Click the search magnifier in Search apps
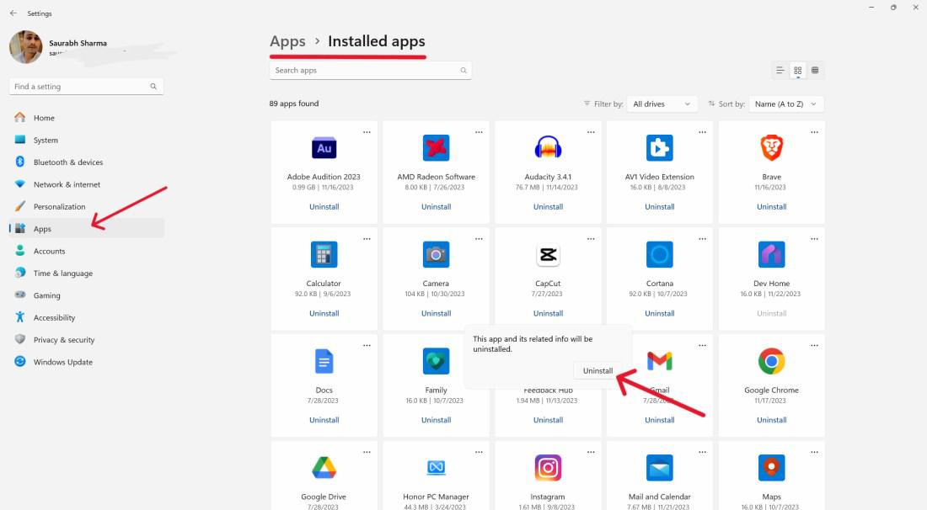 click(x=463, y=70)
